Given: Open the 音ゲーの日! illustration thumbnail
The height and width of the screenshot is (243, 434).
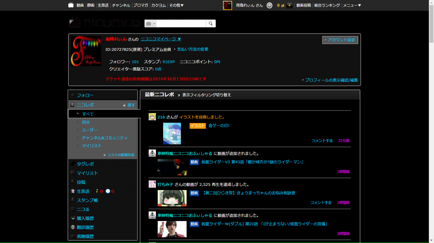Looking at the screenshot, I should pos(172,133).
